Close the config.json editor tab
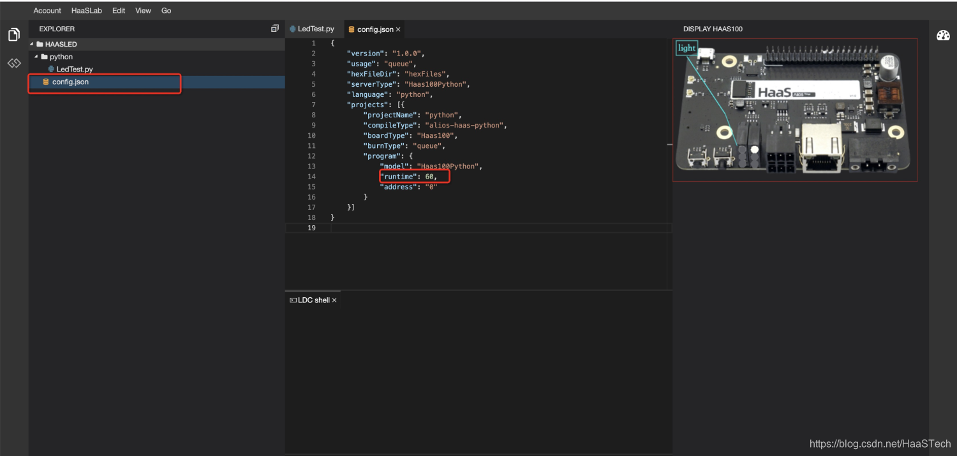Viewport: 957px width, 456px height. [398, 29]
